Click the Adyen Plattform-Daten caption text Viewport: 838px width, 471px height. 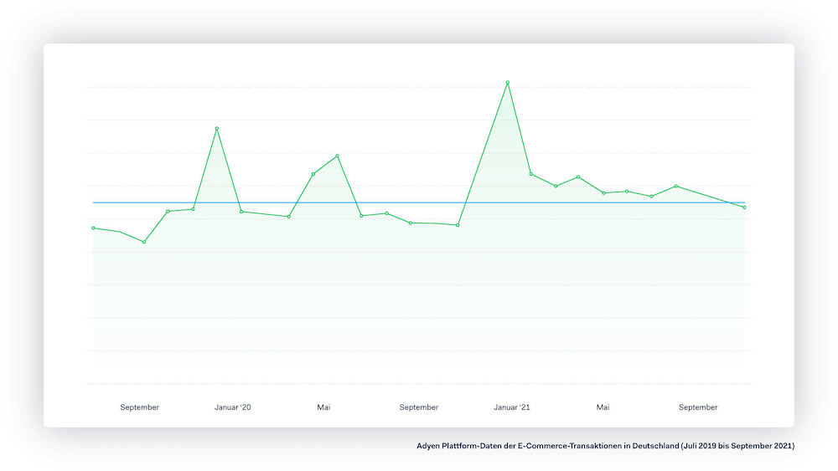point(606,445)
